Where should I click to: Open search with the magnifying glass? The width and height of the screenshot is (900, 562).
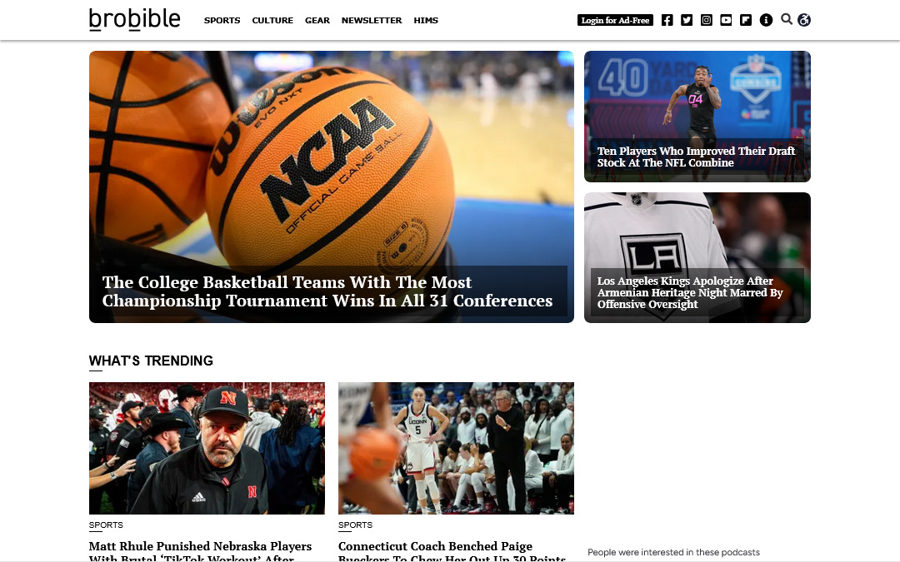coord(786,19)
